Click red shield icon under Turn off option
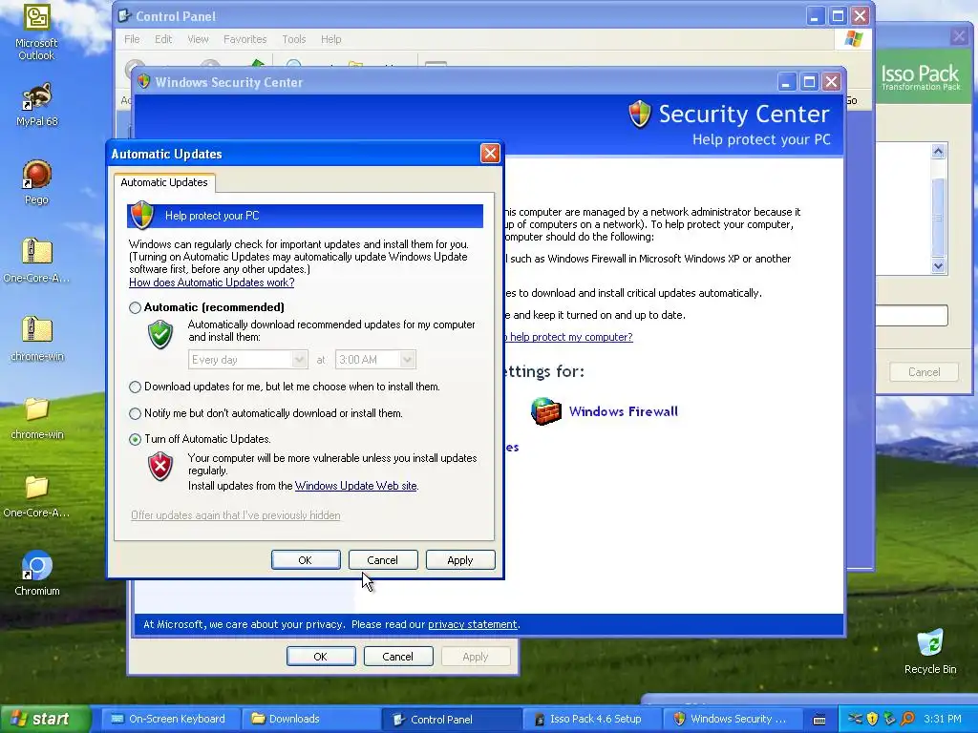This screenshot has width=978, height=733. [x=160, y=466]
